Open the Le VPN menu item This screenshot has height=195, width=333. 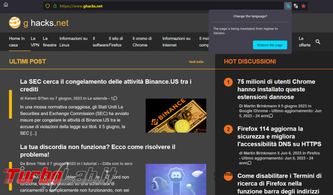click(35, 42)
